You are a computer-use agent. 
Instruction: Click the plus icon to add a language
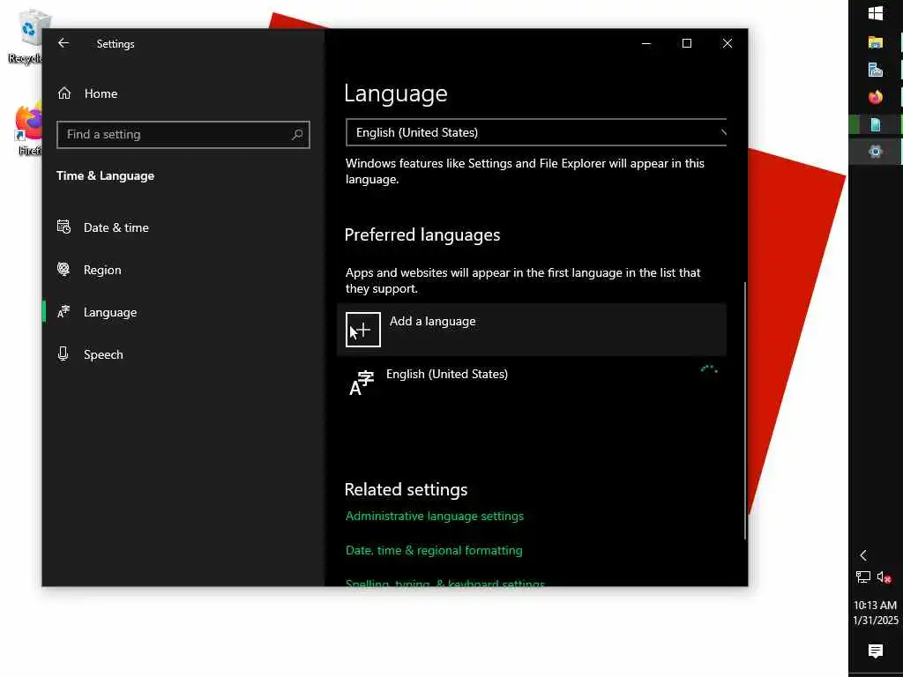(x=362, y=330)
